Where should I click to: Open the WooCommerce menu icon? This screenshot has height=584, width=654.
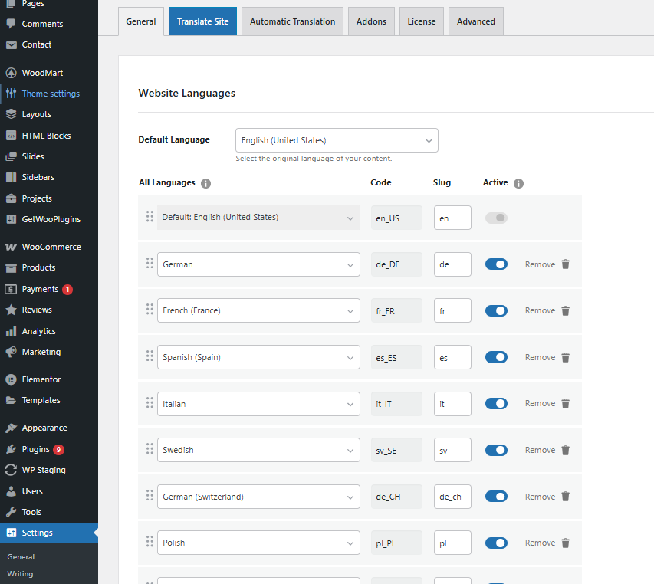point(9,247)
